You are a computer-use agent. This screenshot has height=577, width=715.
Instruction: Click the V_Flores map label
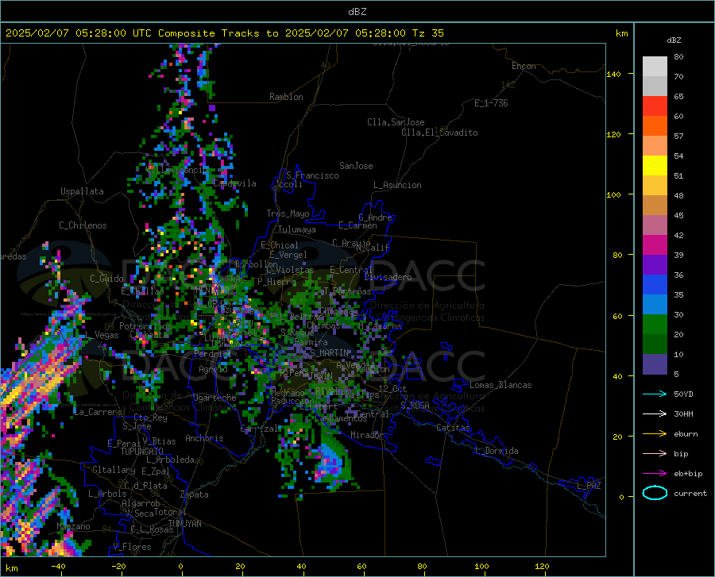132,547
